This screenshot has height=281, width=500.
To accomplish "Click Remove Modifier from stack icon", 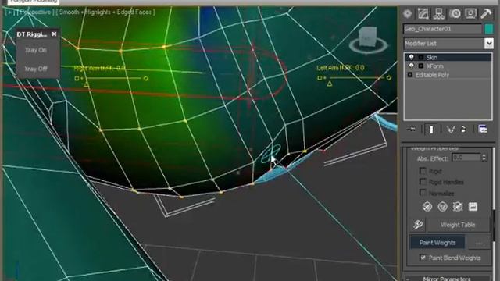I will click(463, 130).
